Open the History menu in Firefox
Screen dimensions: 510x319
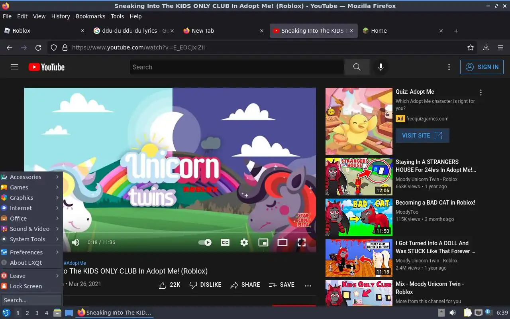(x=61, y=16)
